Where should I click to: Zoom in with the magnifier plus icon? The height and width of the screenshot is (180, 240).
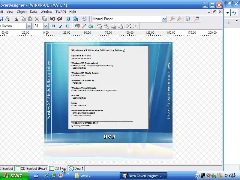click(x=172, y=19)
